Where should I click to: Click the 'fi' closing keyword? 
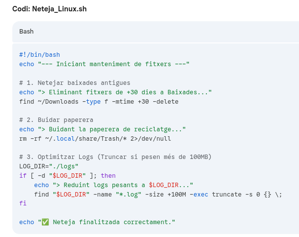23,203
